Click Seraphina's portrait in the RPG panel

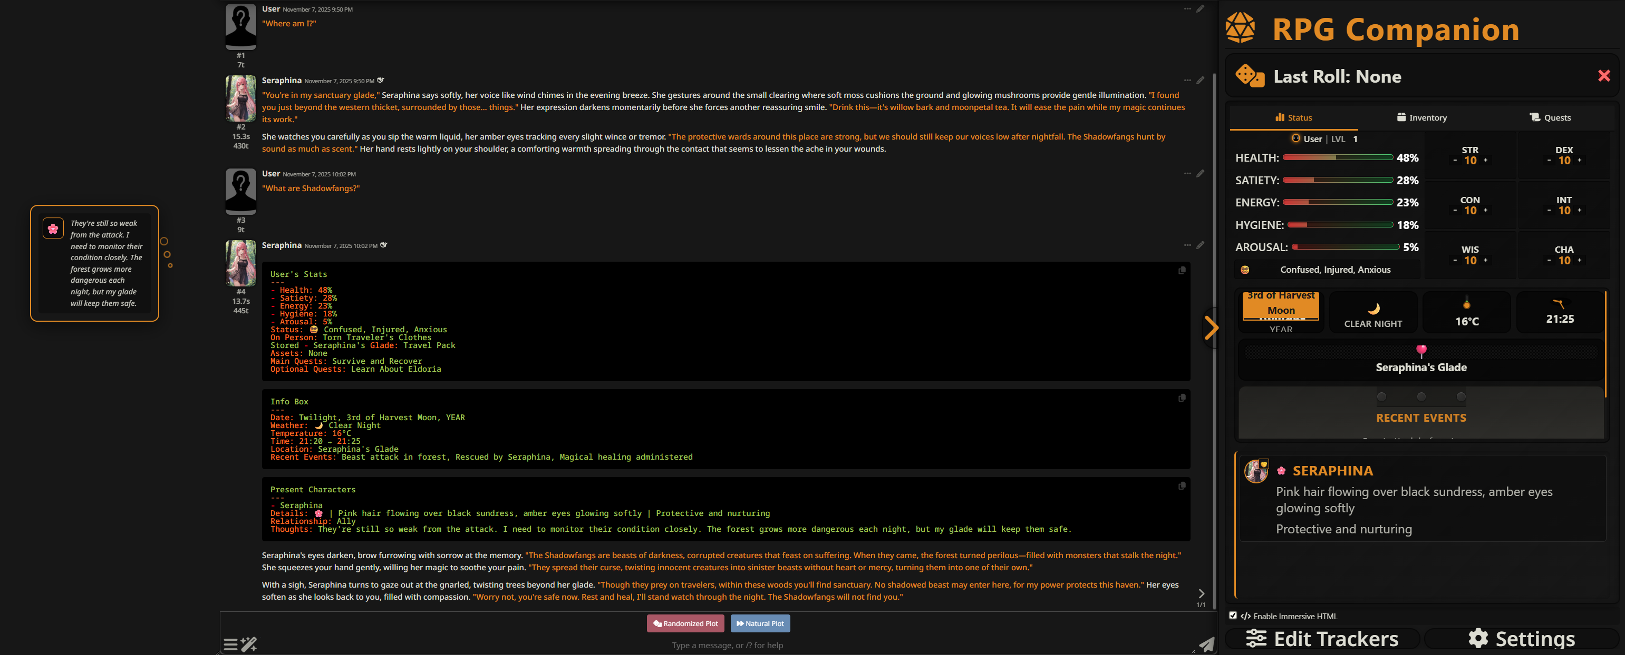(1255, 471)
